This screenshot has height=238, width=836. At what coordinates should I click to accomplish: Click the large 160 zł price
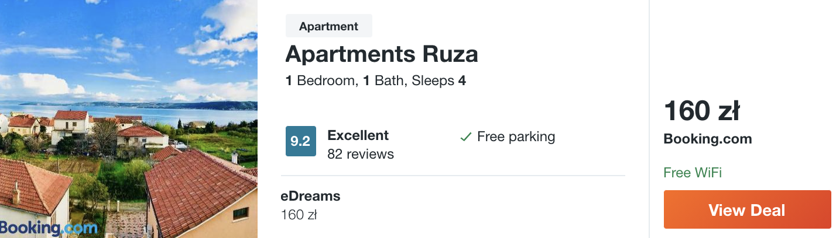702,111
